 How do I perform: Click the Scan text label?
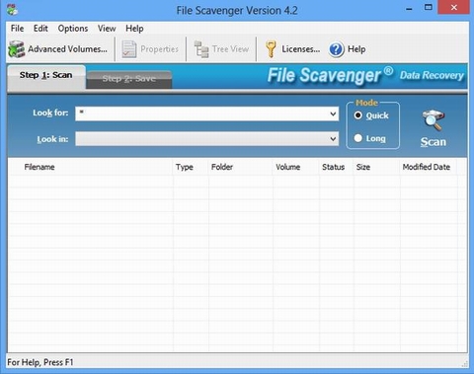(434, 142)
